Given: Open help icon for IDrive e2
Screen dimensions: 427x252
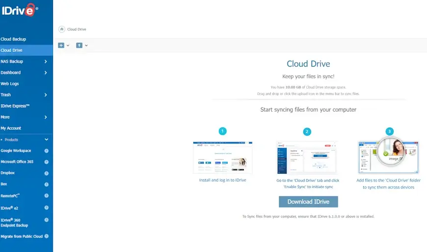Looking at the screenshot, I should click(46, 208).
